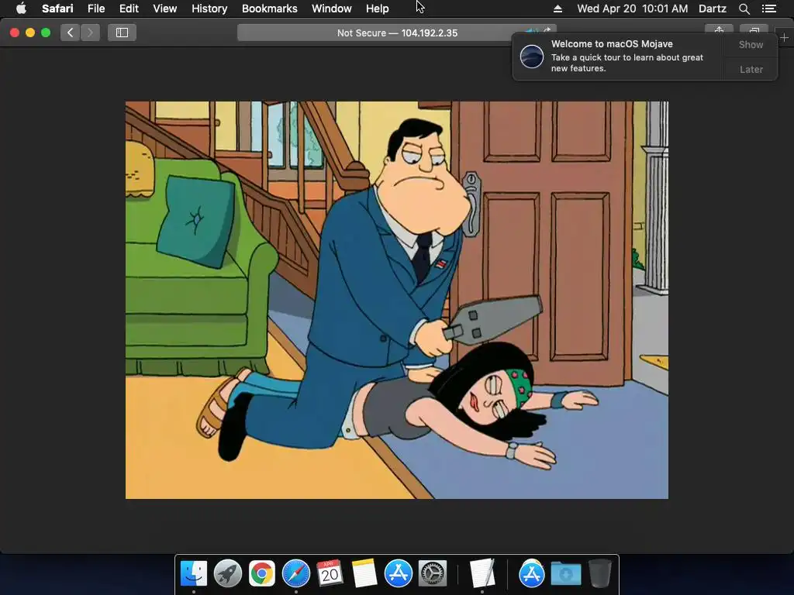Click the Show button on Mojave notification
The image size is (794, 595).
click(x=751, y=44)
